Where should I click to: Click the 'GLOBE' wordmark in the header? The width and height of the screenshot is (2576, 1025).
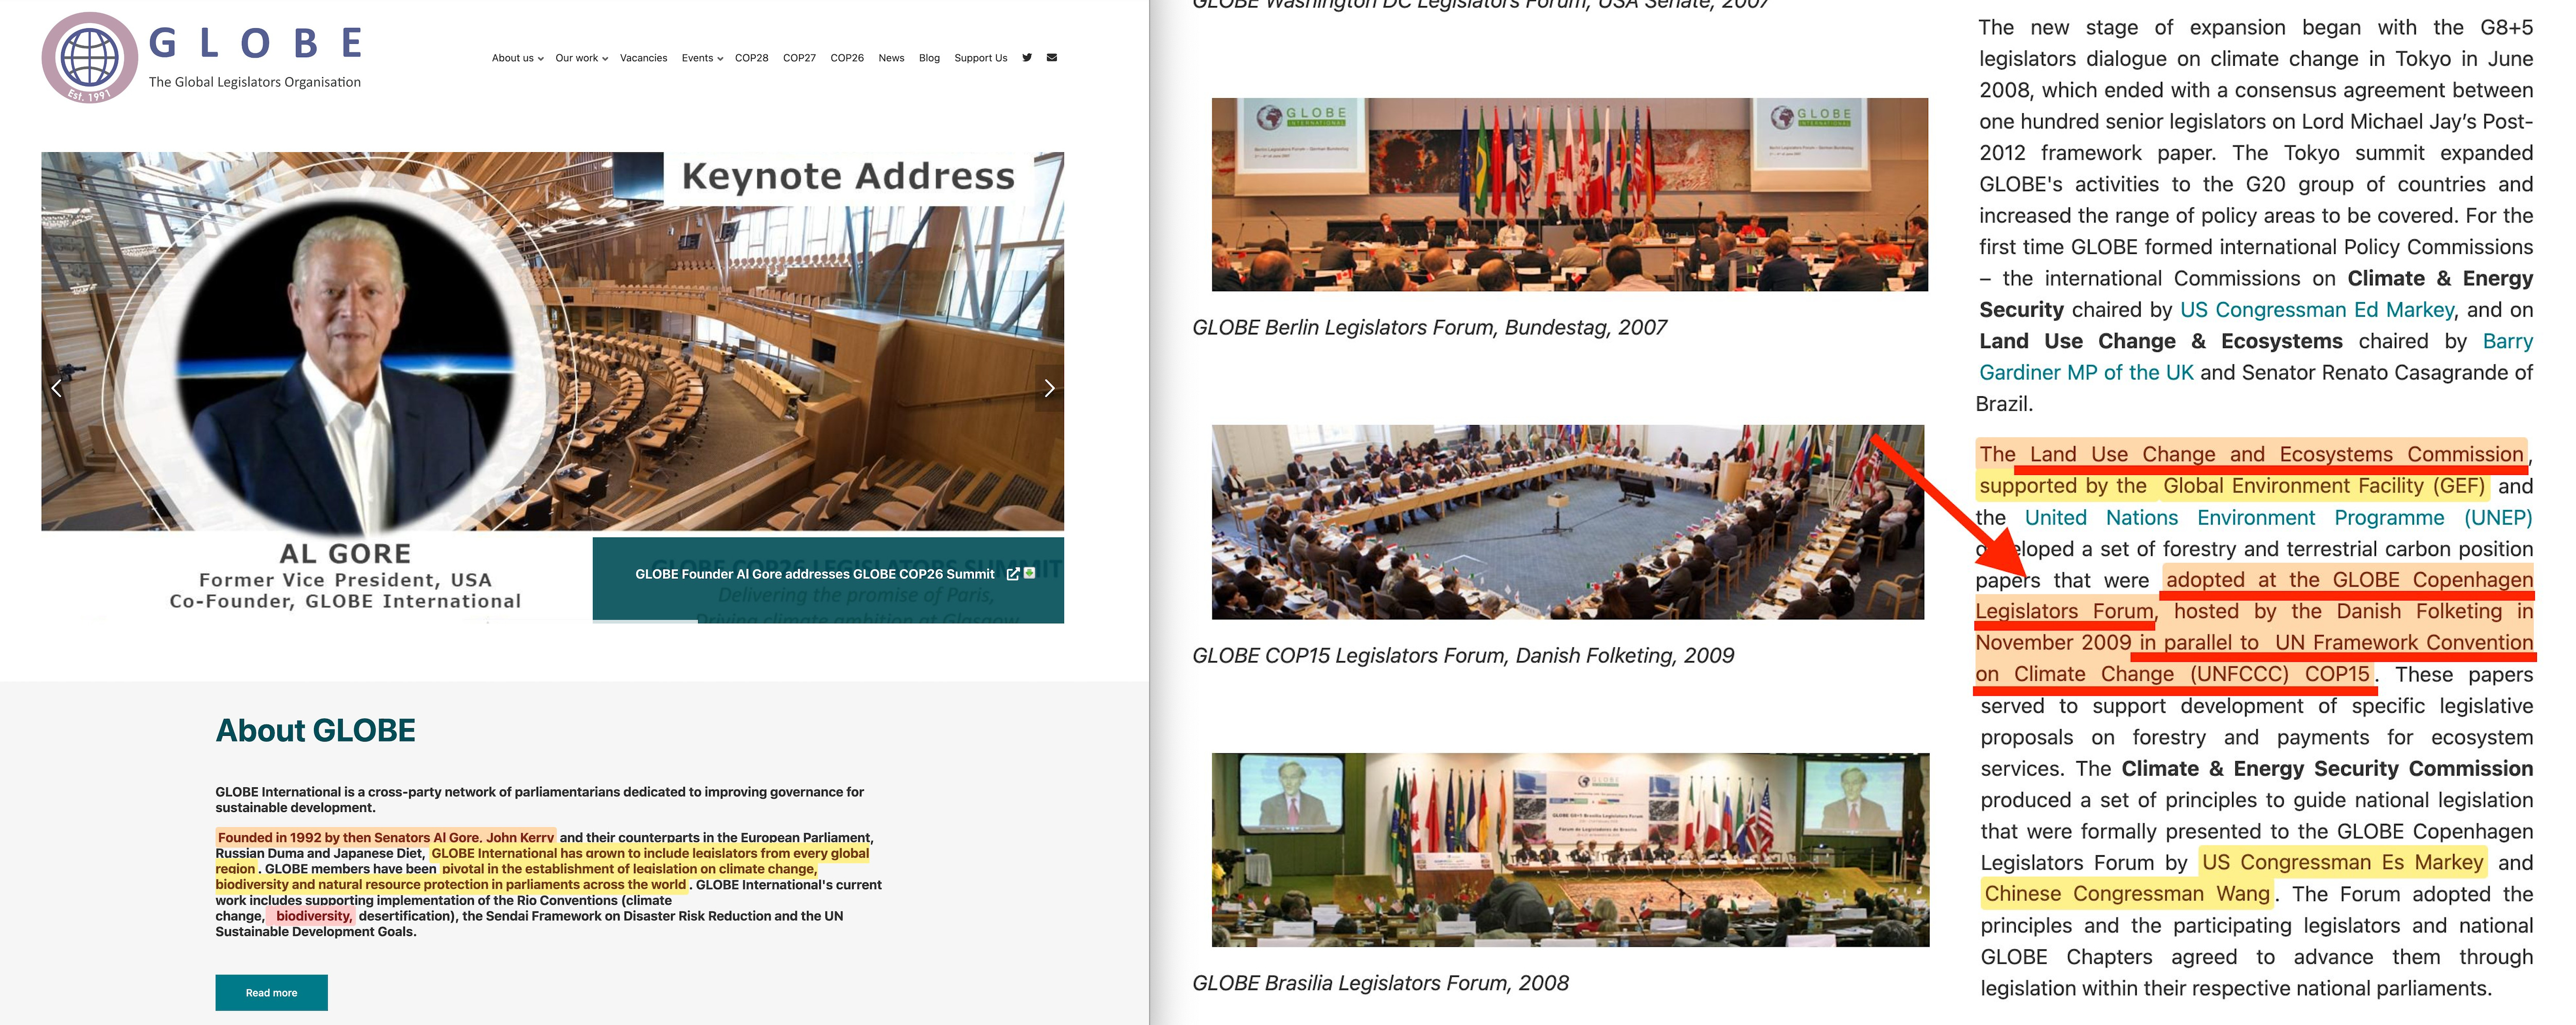tap(256, 43)
